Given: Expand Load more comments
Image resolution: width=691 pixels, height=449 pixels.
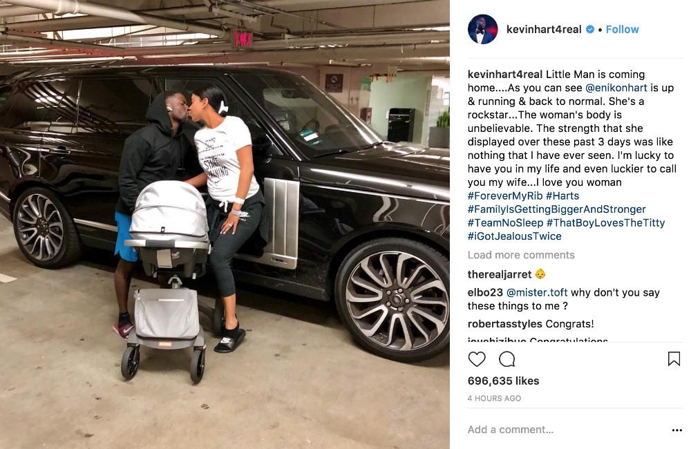Looking at the screenshot, I should pyautogui.click(x=521, y=255).
